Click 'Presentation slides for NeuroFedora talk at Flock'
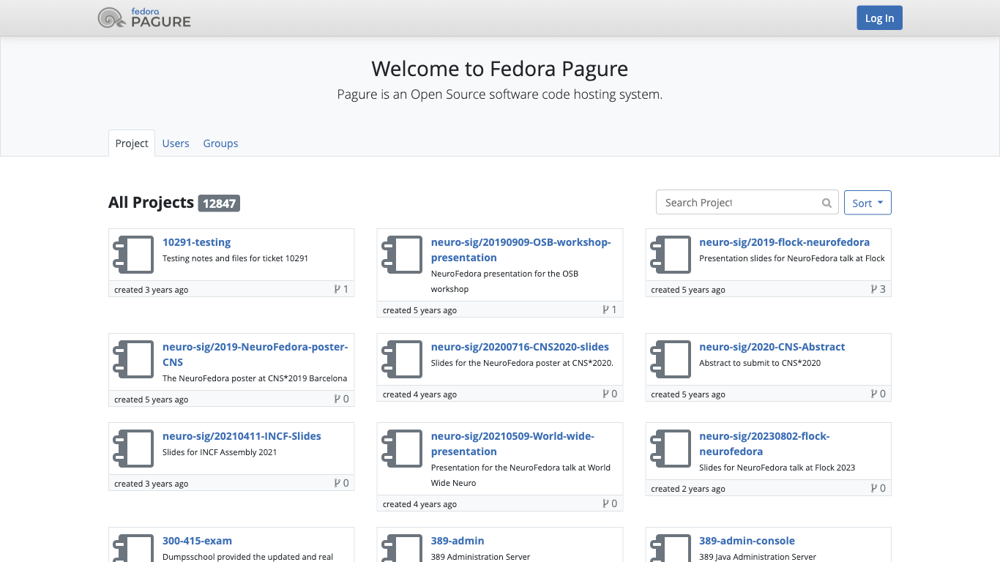The height and width of the screenshot is (562, 1000). [x=792, y=258]
